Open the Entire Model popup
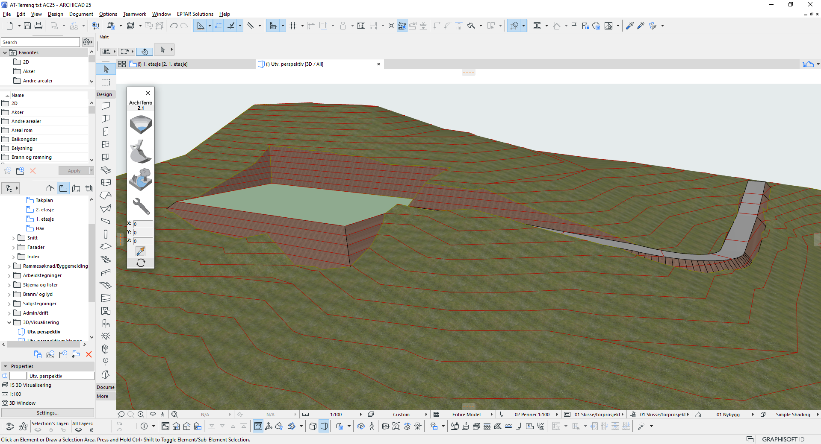 point(466,415)
